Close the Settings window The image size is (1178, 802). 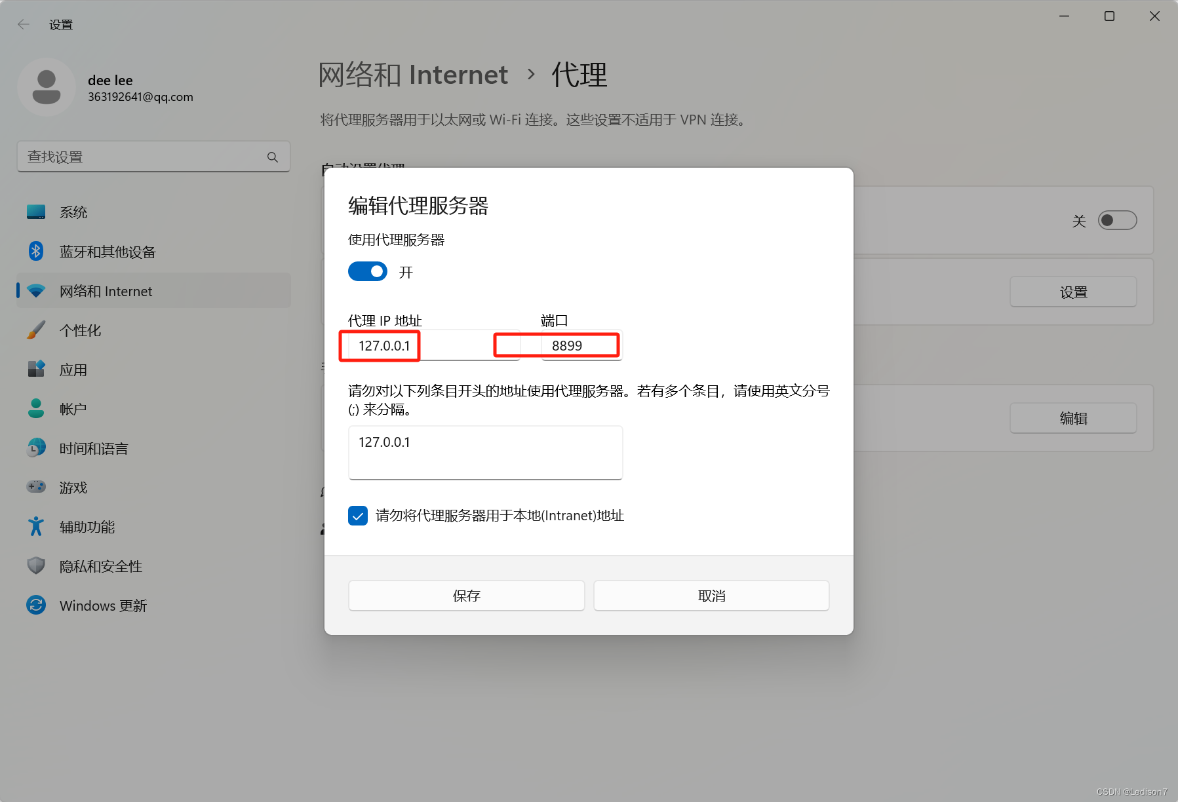1154,16
